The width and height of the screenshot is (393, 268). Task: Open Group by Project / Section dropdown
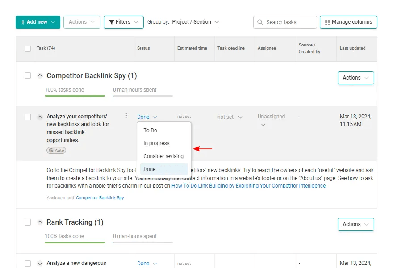click(196, 22)
